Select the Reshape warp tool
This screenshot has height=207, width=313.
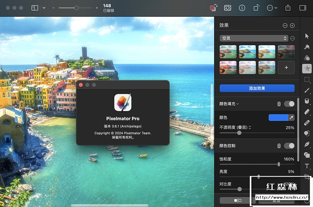pyautogui.click(x=307, y=133)
